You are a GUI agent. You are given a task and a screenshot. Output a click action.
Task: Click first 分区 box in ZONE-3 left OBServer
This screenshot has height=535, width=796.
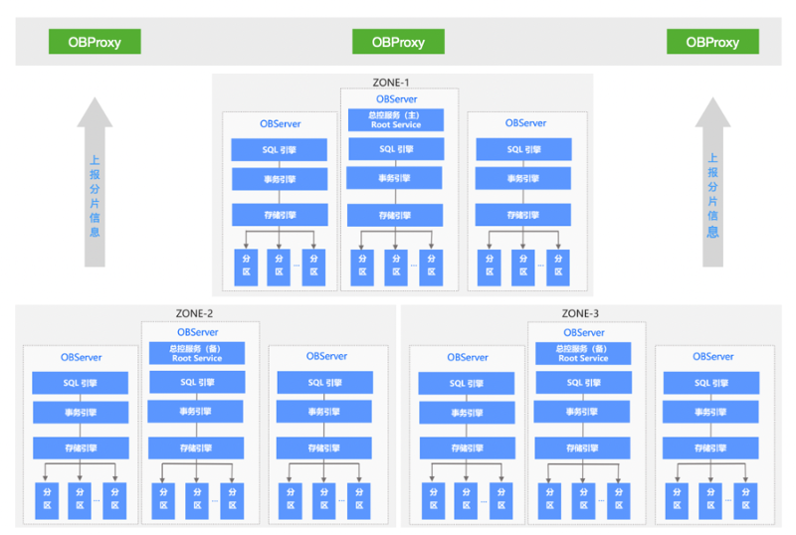pos(433,500)
